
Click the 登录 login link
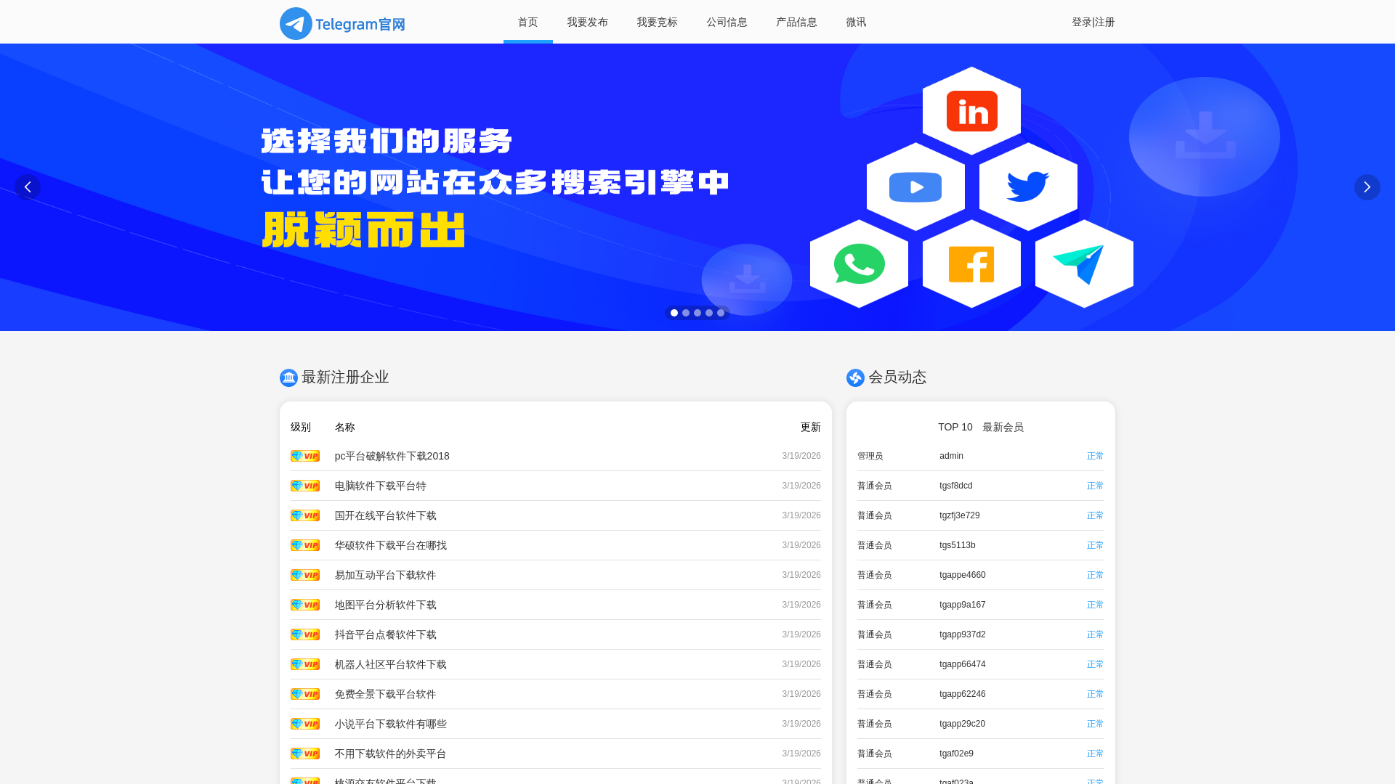pos(1082,22)
